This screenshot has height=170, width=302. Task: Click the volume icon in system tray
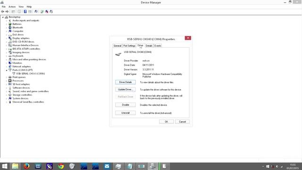tap(277, 166)
